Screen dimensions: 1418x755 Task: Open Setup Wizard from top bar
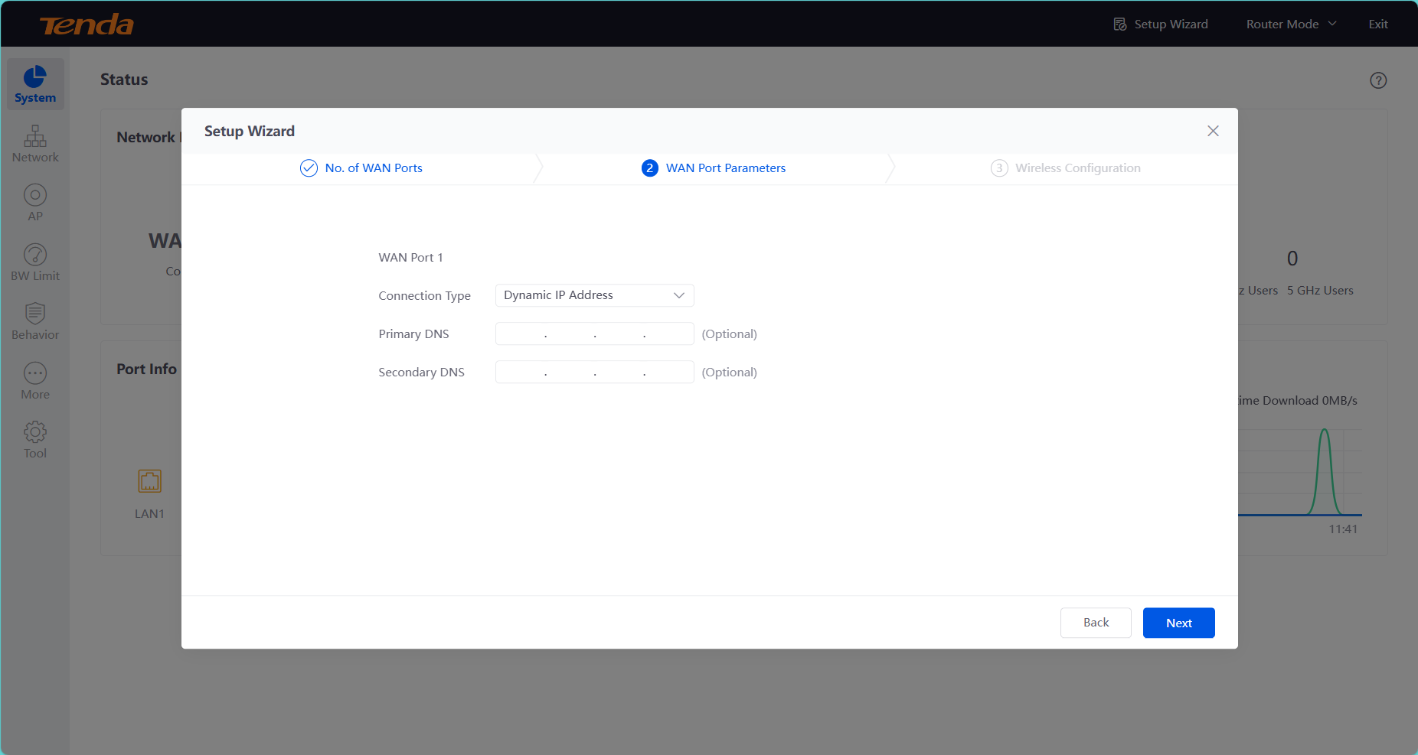[1161, 24]
